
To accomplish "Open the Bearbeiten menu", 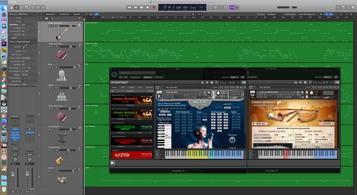I will (51, 14).
